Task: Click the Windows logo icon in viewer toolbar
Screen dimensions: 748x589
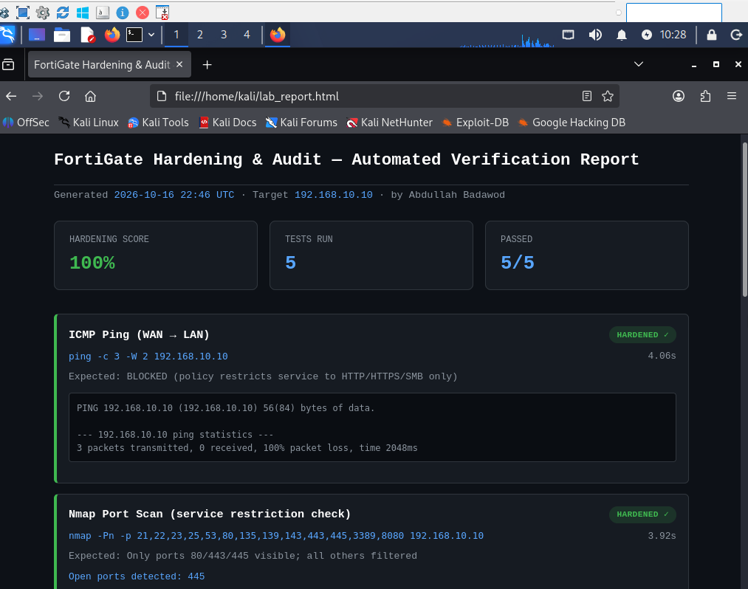Action: 83,13
